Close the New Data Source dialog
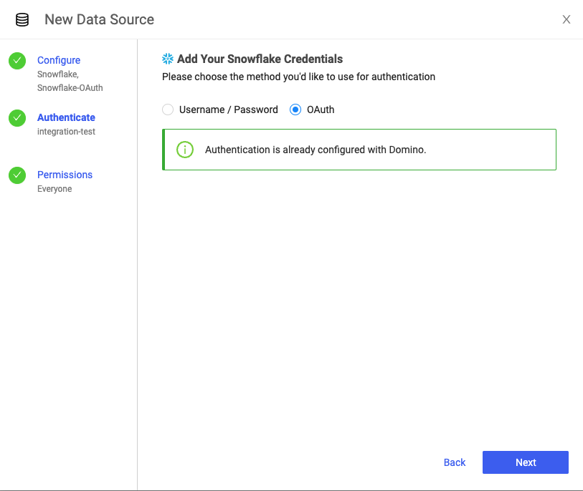 pos(567,20)
